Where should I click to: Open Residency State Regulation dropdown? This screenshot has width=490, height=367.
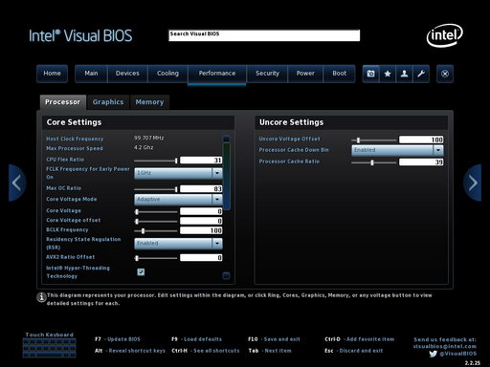coord(178,244)
